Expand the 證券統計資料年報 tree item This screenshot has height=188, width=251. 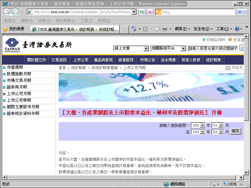pos(4,114)
